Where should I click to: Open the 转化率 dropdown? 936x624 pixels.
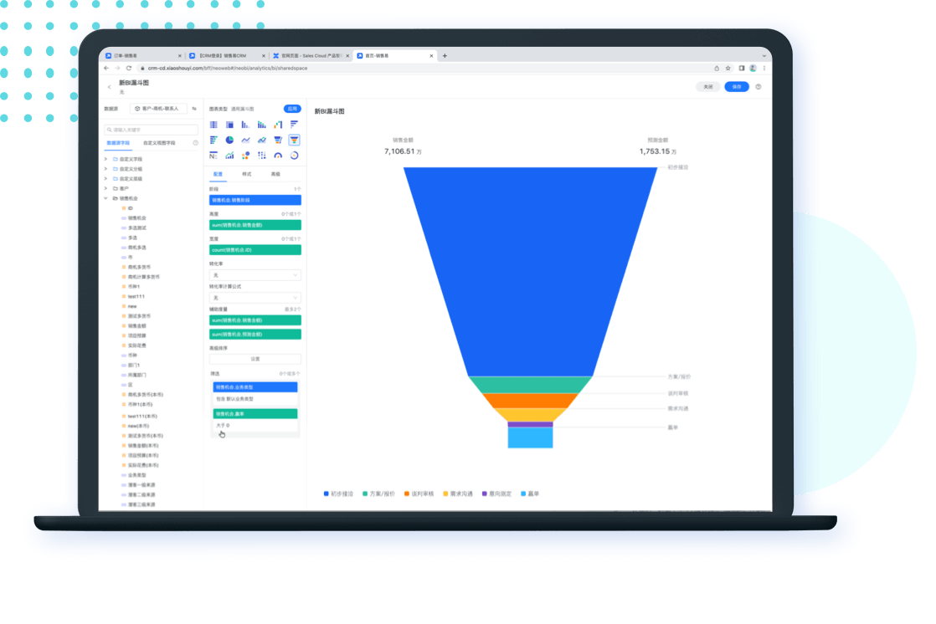(255, 275)
